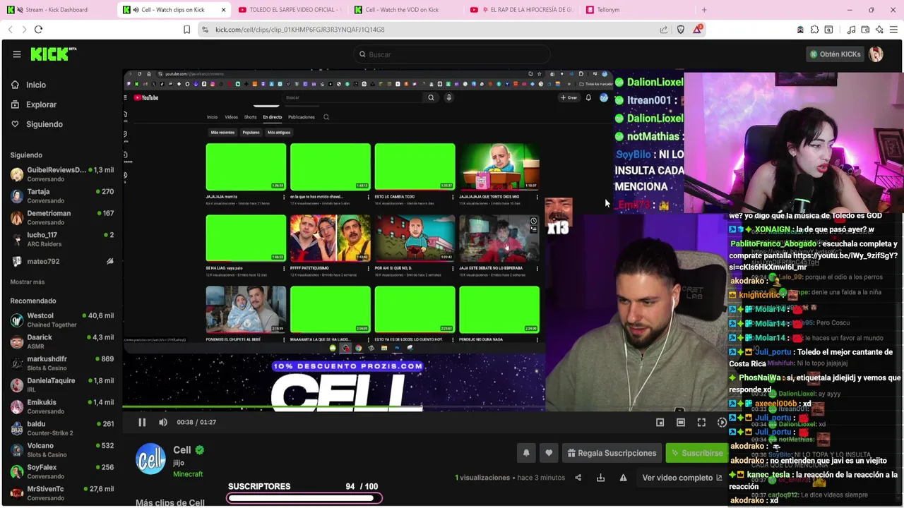Reload the current page
Viewport: 904px width, 508px height.
pos(38,30)
